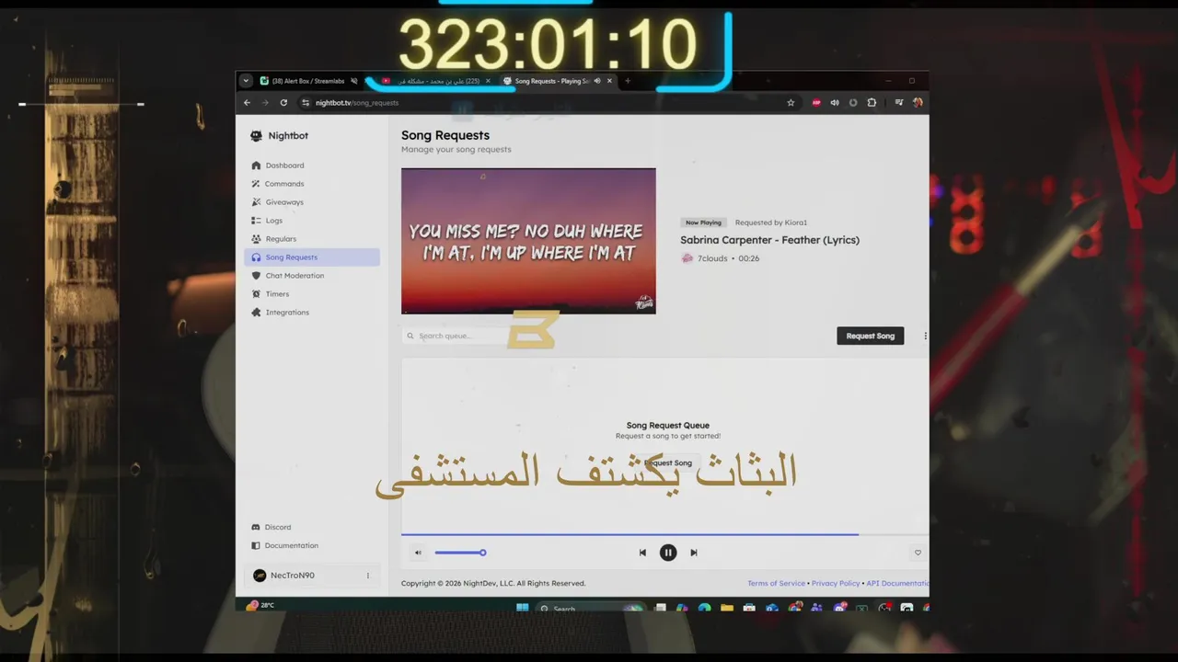Click the taskbar Search box

pyautogui.click(x=589, y=608)
